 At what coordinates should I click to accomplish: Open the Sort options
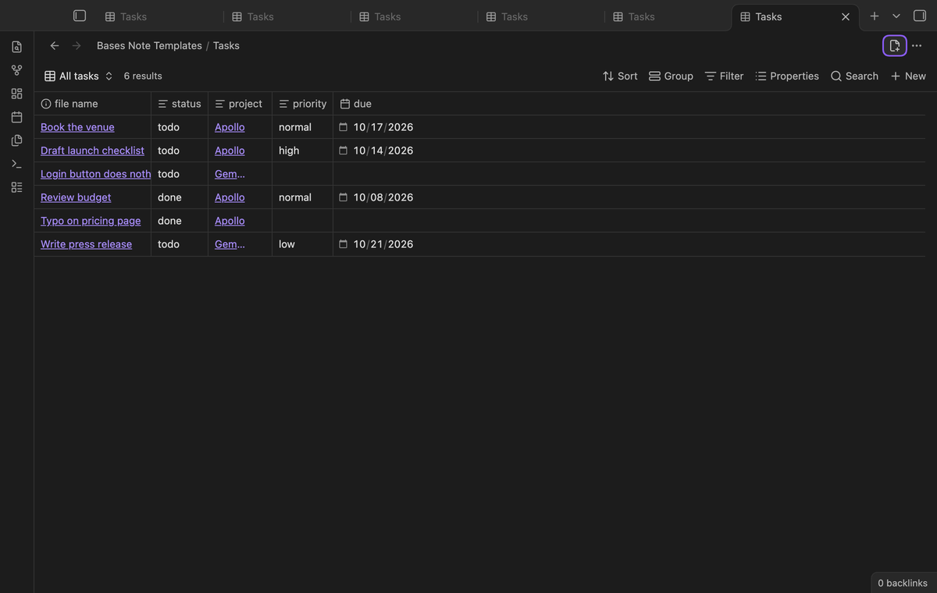click(x=620, y=76)
